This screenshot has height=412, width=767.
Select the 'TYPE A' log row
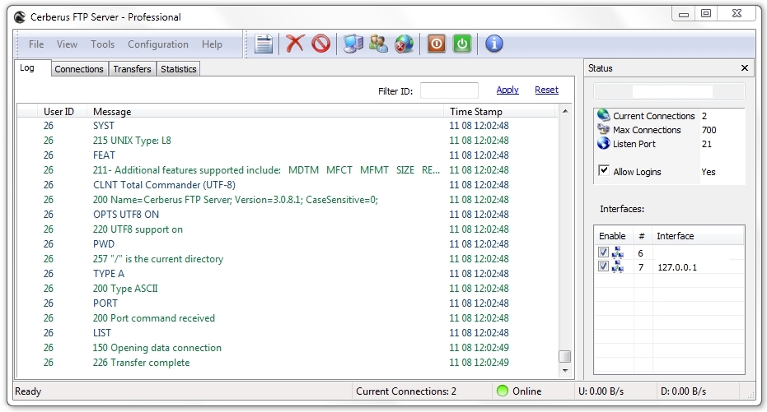[288, 274]
